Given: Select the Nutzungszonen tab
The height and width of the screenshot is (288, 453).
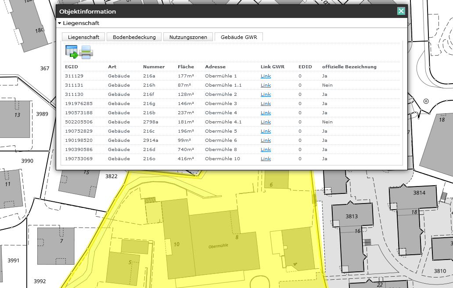Looking at the screenshot, I should (188, 37).
